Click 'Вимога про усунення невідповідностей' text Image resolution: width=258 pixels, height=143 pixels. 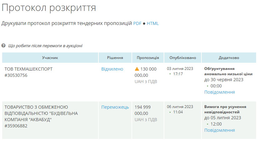click(225, 109)
